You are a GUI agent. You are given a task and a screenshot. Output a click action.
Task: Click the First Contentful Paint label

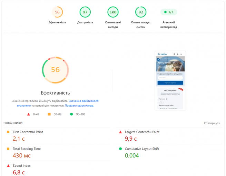click(28, 132)
